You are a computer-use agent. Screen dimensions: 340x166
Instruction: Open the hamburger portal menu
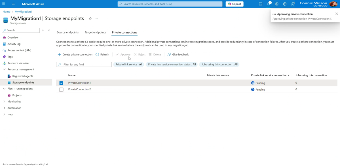[x=13, y=4]
